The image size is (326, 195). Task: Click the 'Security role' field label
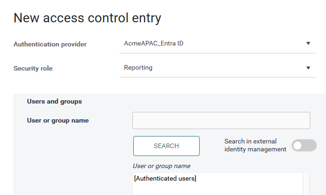[x=33, y=69]
